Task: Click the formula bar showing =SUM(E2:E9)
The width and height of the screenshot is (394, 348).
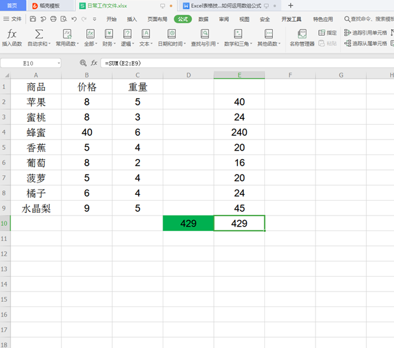Action: [248, 63]
